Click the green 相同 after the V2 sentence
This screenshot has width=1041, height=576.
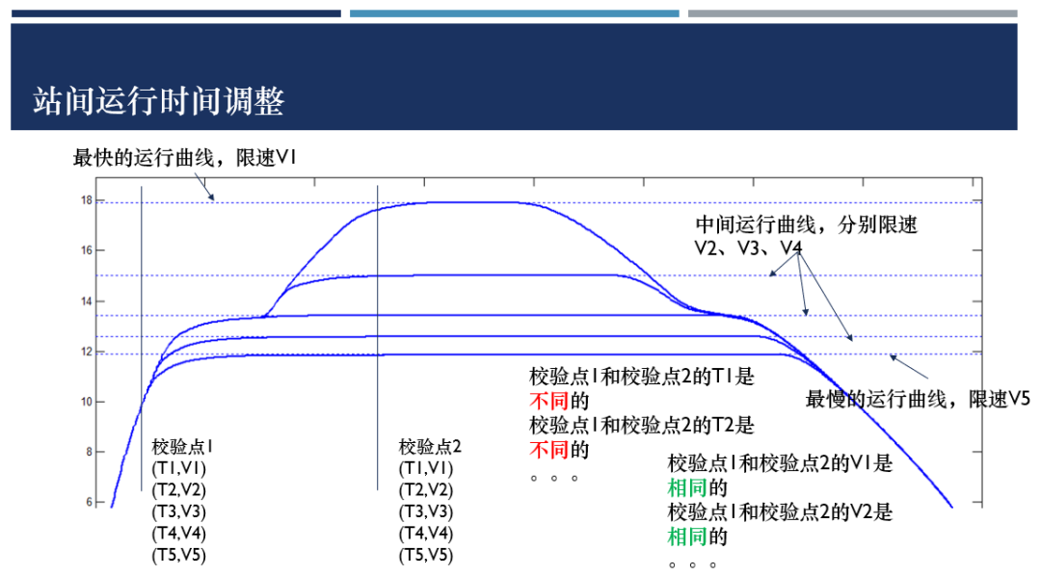pyautogui.click(x=687, y=537)
